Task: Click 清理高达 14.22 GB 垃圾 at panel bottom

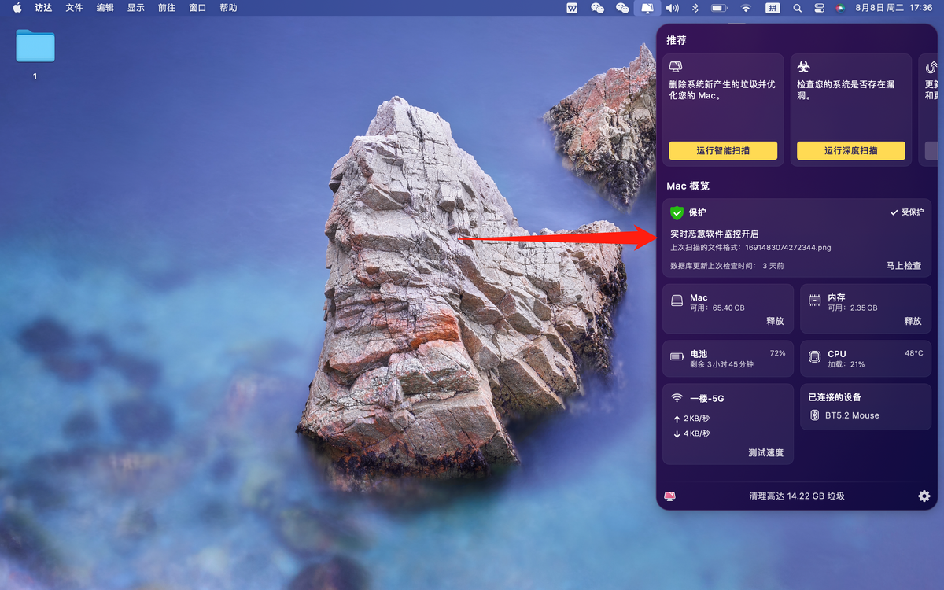Action: pyautogui.click(x=797, y=496)
